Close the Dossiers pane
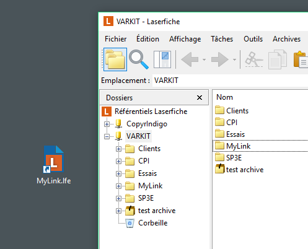Screen dimensions: 308x249 [200, 97]
